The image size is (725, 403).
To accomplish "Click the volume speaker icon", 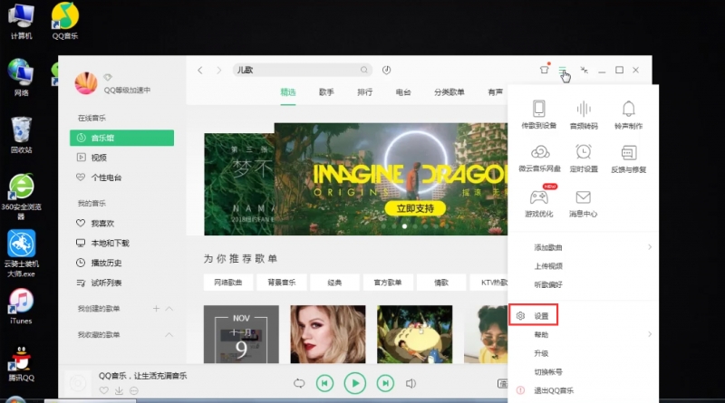I will [411, 383].
